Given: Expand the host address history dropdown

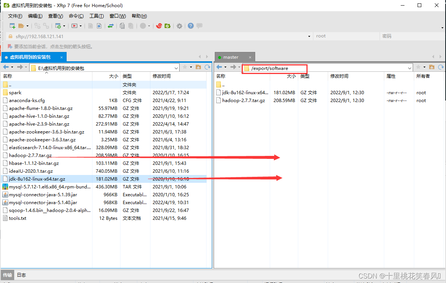Looking at the screenshot, I should coord(309,36).
